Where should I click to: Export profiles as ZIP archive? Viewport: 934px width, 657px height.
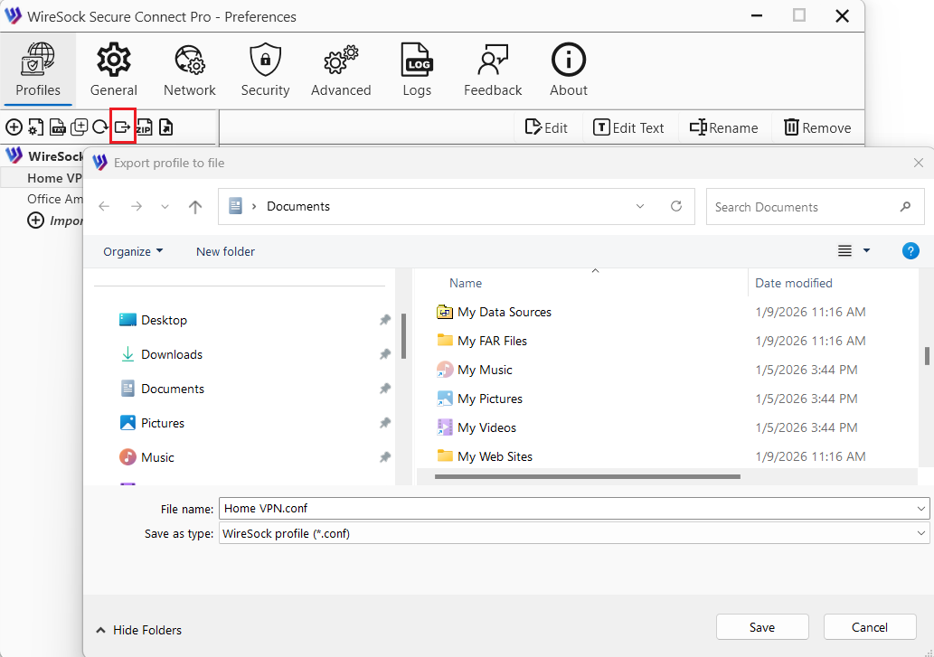145,127
